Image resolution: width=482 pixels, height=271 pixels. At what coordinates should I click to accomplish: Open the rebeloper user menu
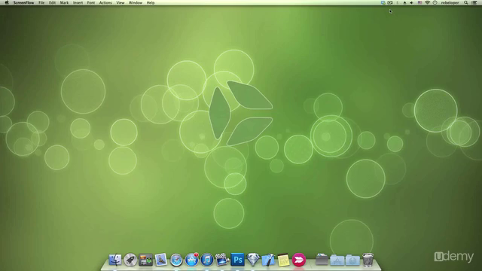[450, 3]
